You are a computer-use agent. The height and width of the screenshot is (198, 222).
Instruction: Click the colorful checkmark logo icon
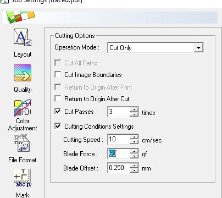(20, 17)
